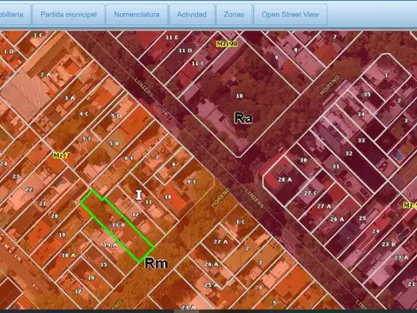Select parcel 2 A
The height and width of the screenshot is (313, 417).
tap(45, 75)
